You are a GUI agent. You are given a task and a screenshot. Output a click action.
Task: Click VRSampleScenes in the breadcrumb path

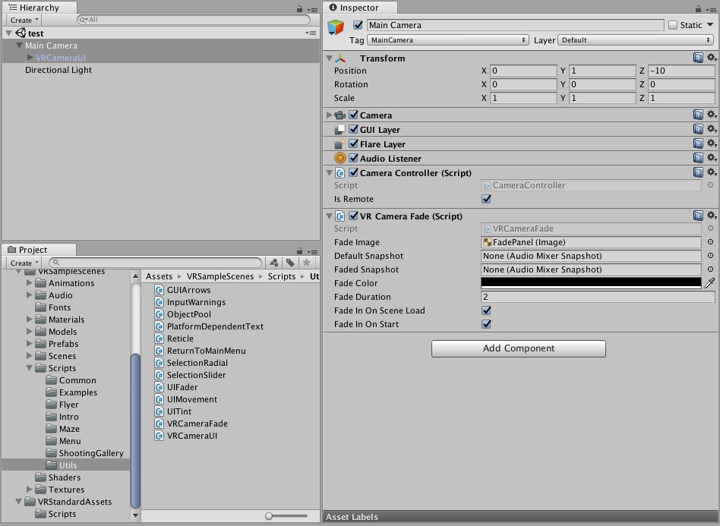click(x=220, y=276)
